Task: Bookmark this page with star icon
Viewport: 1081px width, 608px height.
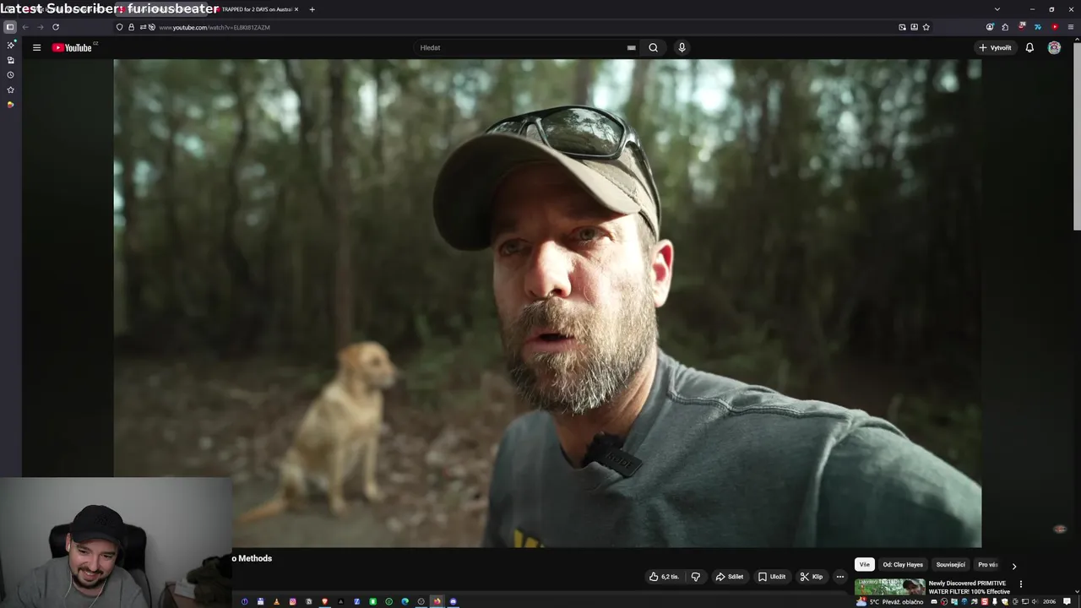Action: tap(926, 27)
